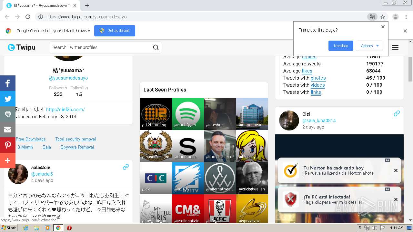Open @yuusamadesuyo profile link
413x232 pixels.
68,78
